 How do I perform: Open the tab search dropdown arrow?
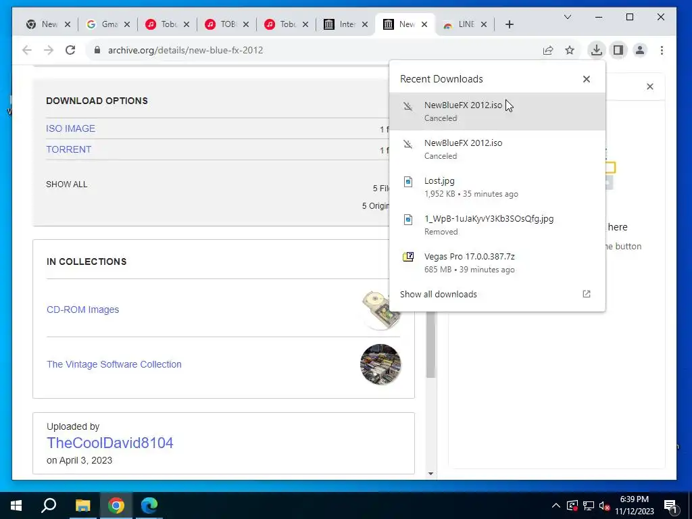click(x=568, y=17)
